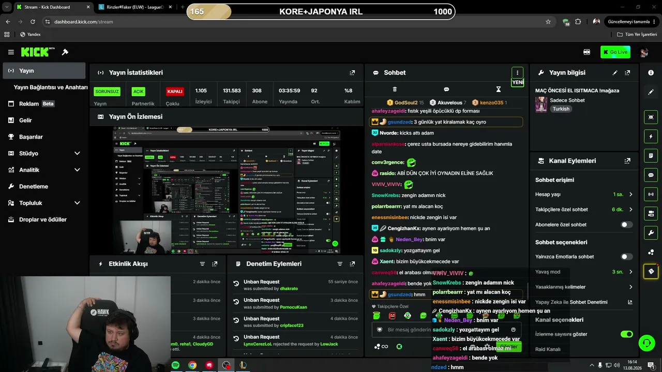Image resolution: width=662 pixels, height=372 pixels.
Task: Pop out the Denetim Eylemleri panel
Action: click(x=352, y=263)
